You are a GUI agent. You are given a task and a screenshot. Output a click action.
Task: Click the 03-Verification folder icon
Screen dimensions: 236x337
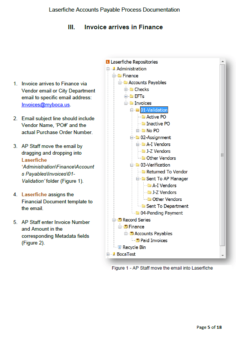[x=137, y=165]
